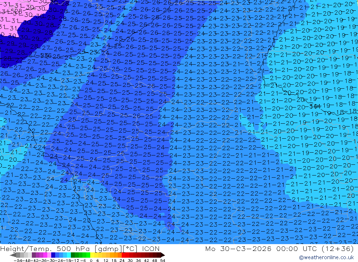The width and height of the screenshot is (358, 262).
Task: Select the '54' legend scale label
Action: tap(163, 261)
